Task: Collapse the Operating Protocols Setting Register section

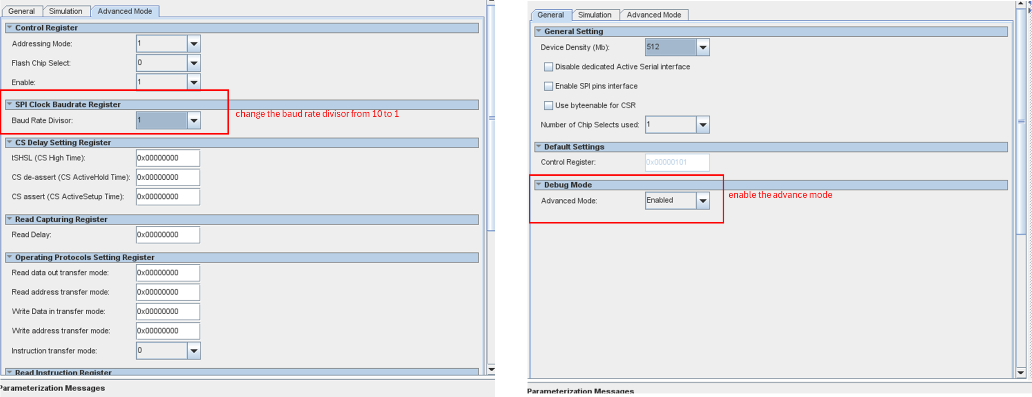Action: click(x=9, y=257)
